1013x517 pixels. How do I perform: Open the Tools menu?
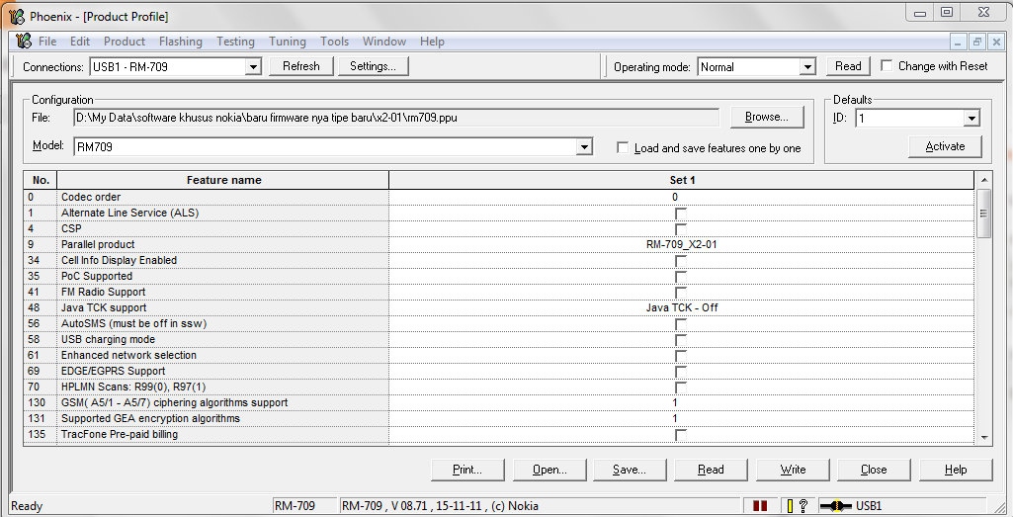point(334,42)
